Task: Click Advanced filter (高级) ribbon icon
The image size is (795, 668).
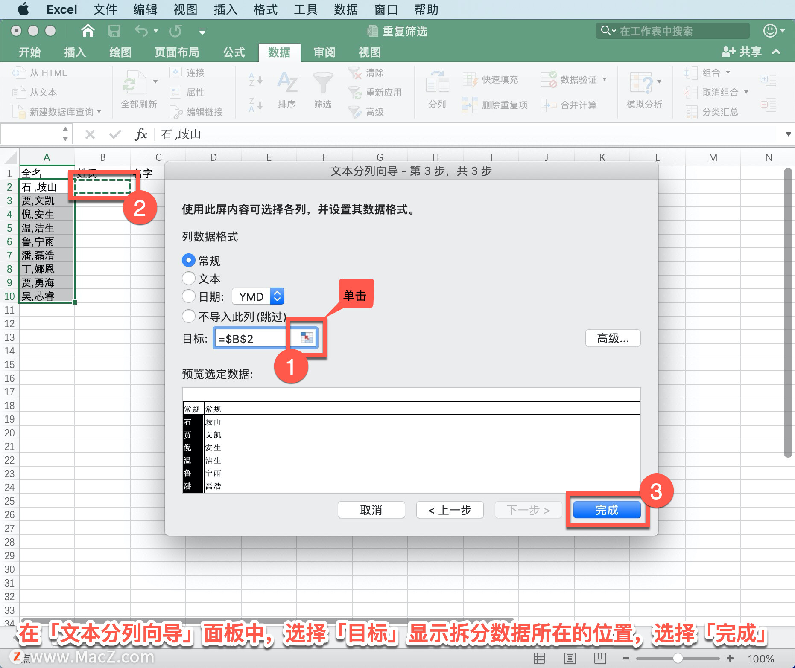Action: (x=354, y=112)
